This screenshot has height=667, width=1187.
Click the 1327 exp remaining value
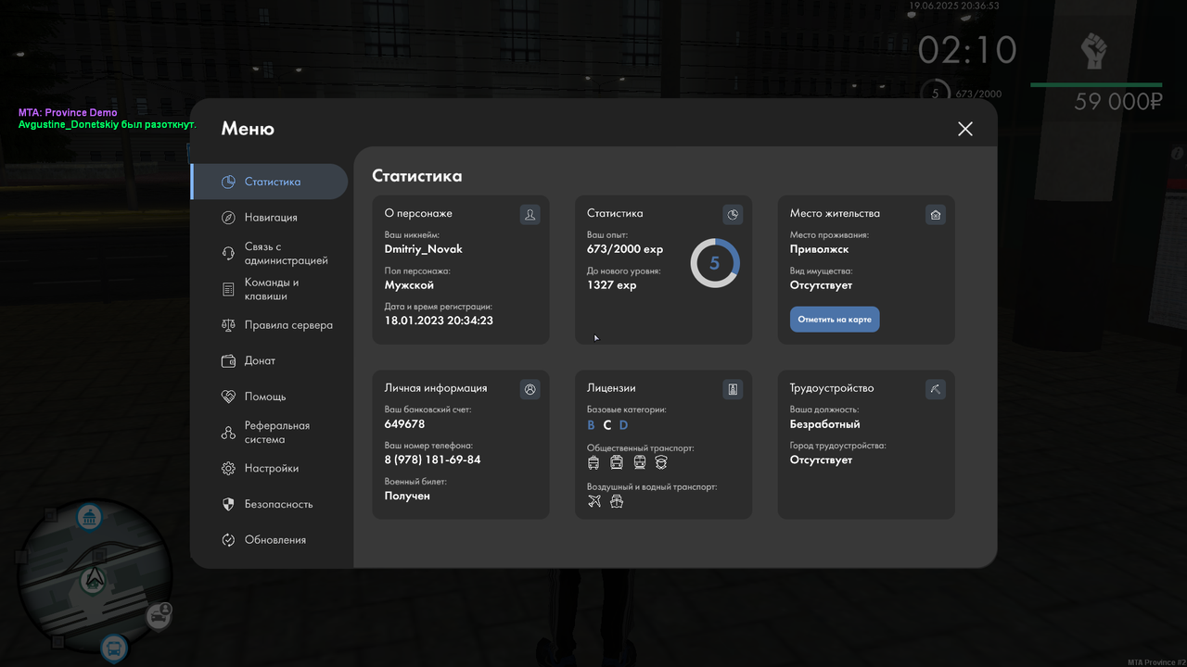point(612,284)
